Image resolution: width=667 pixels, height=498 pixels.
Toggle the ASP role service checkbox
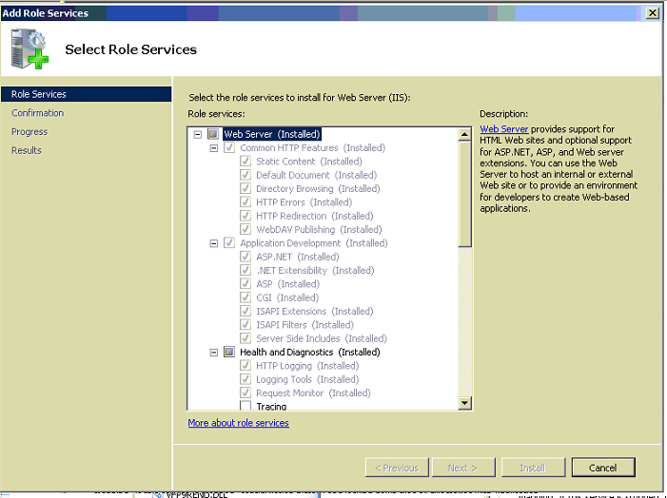click(x=245, y=284)
